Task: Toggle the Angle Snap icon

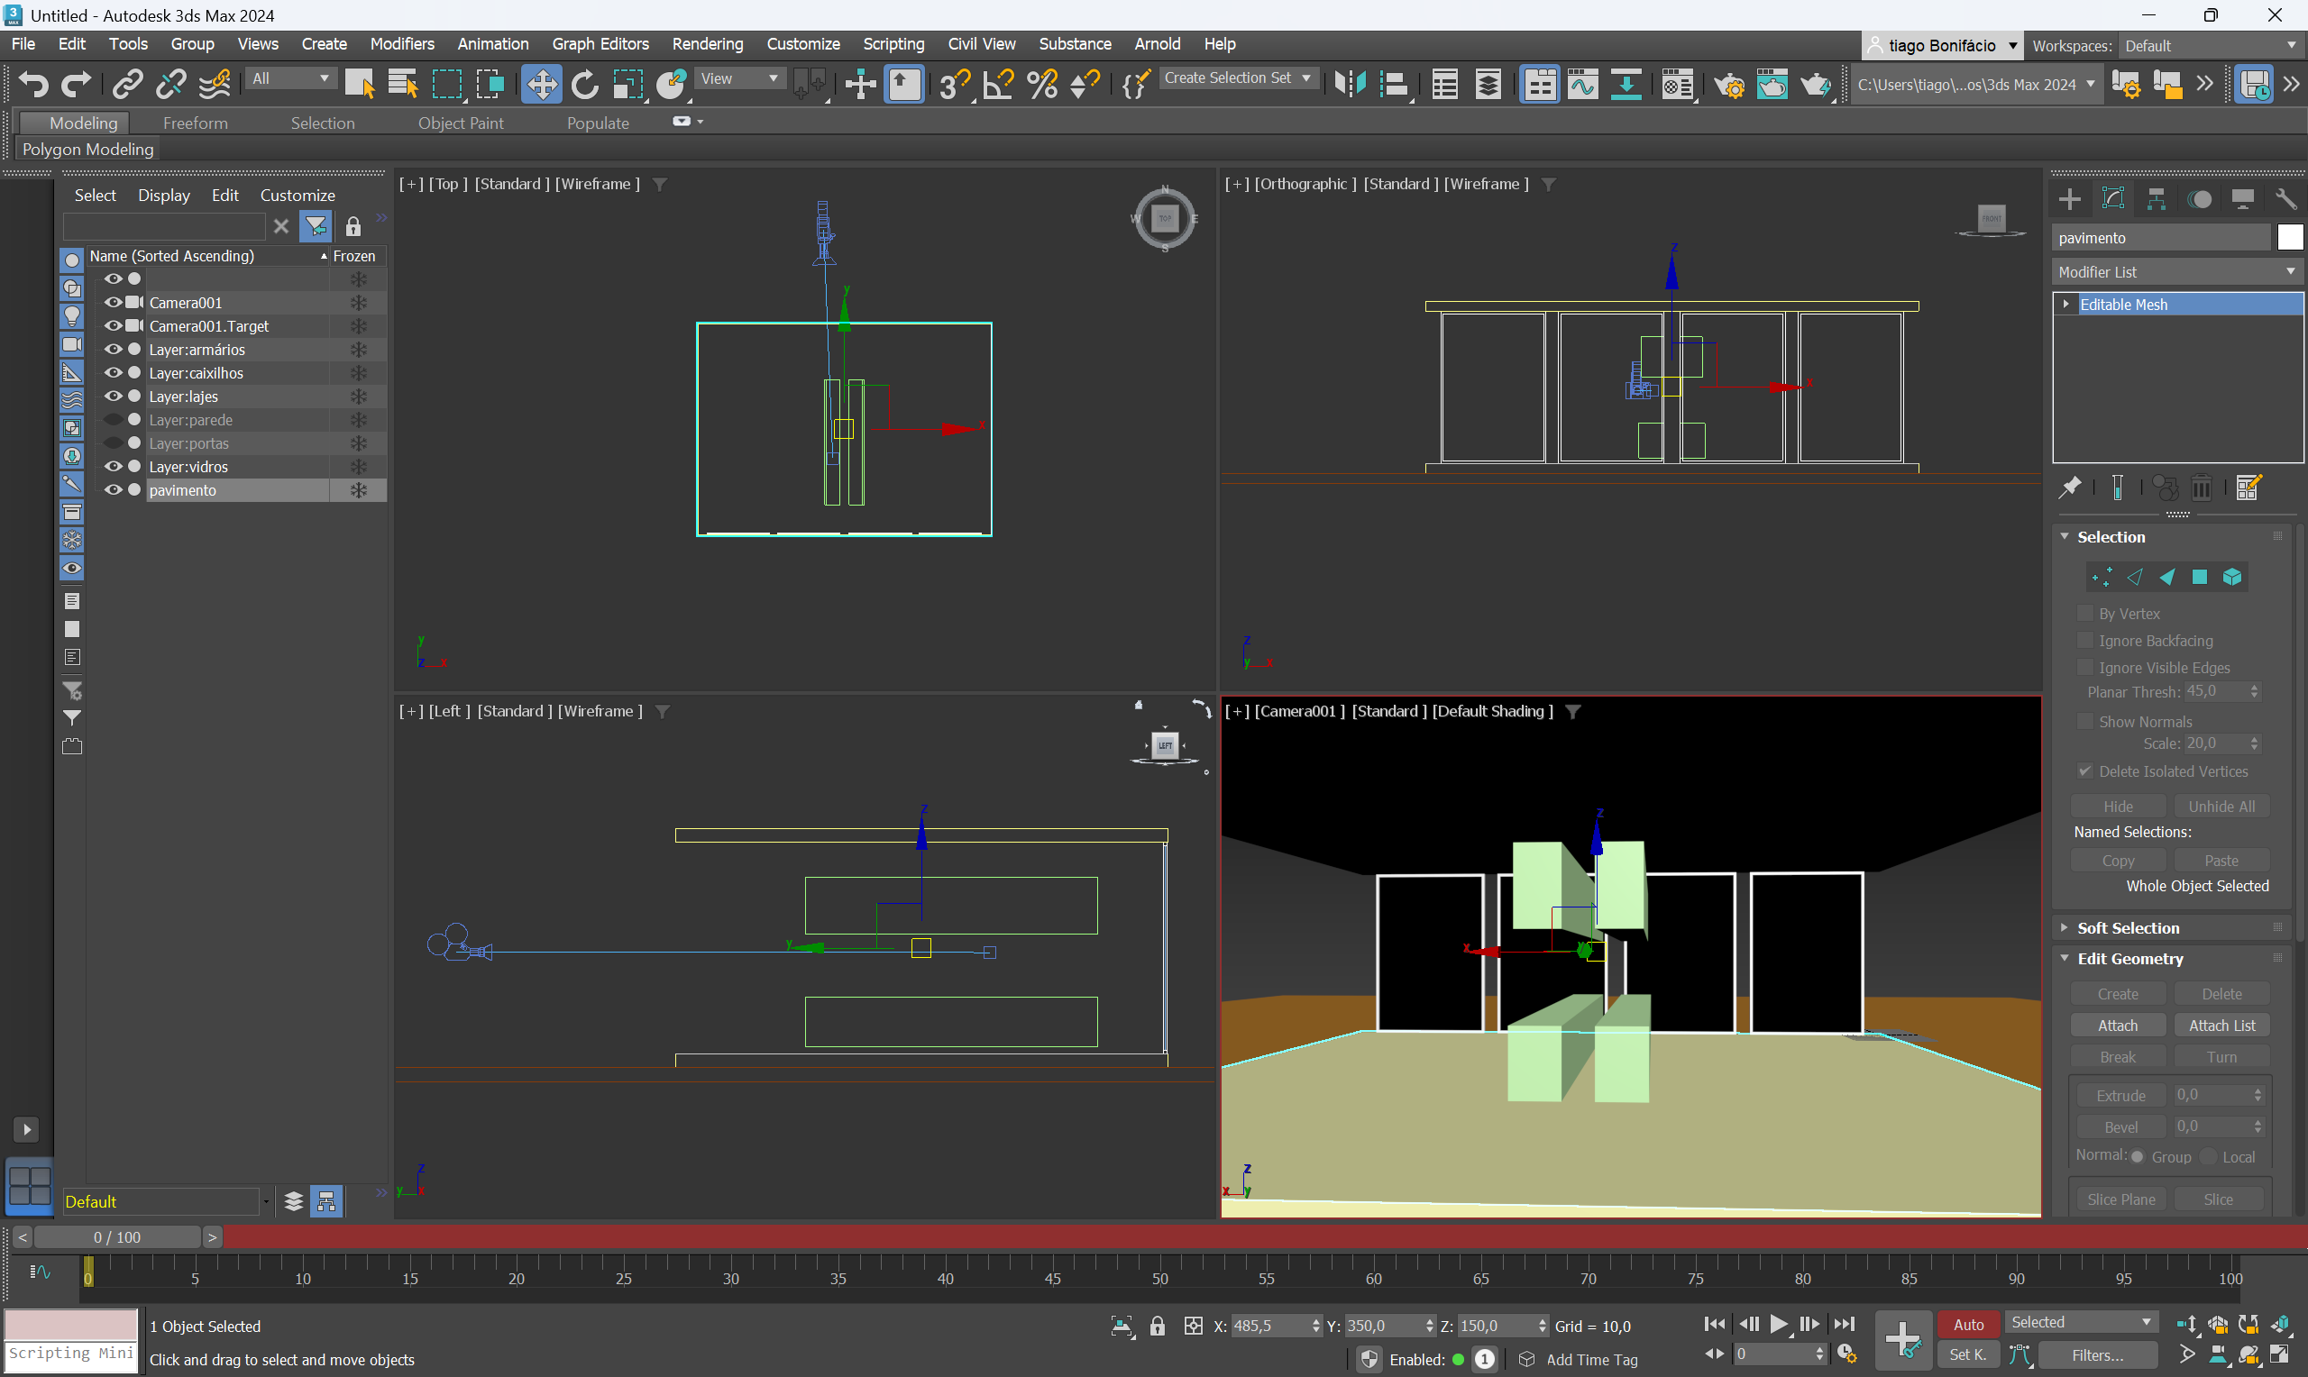Action: coord(998,85)
